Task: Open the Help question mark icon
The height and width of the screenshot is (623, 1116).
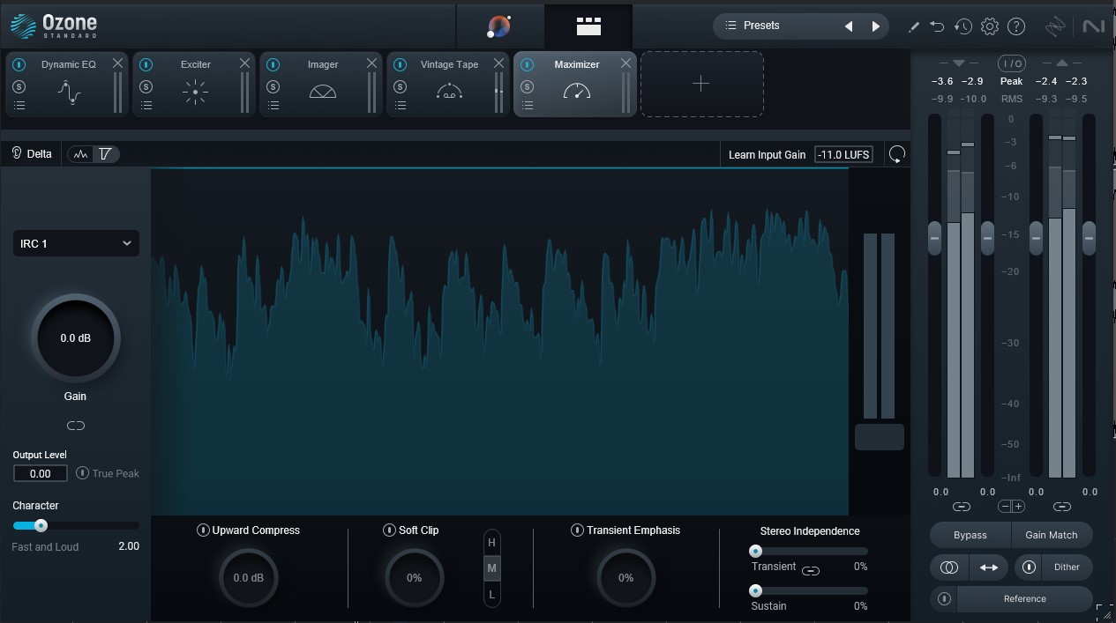Action: 1015,26
